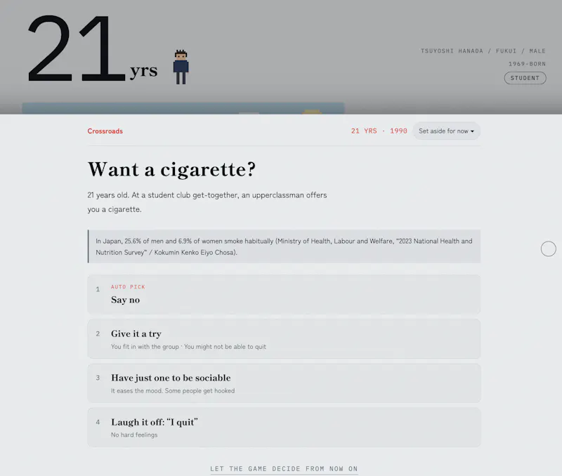The image size is (562, 476).
Task: Click the 'TSUYOSHI HANADA / FUKUI / MALE' text
Action: (483, 51)
